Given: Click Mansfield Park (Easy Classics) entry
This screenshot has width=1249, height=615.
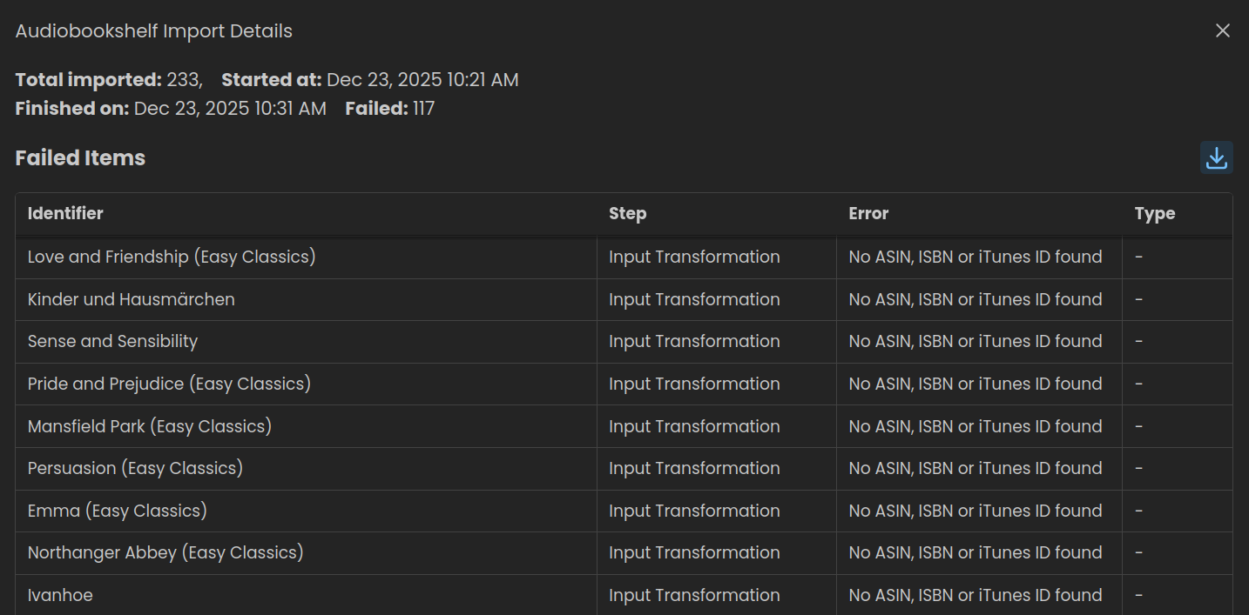Looking at the screenshot, I should [x=150, y=427].
